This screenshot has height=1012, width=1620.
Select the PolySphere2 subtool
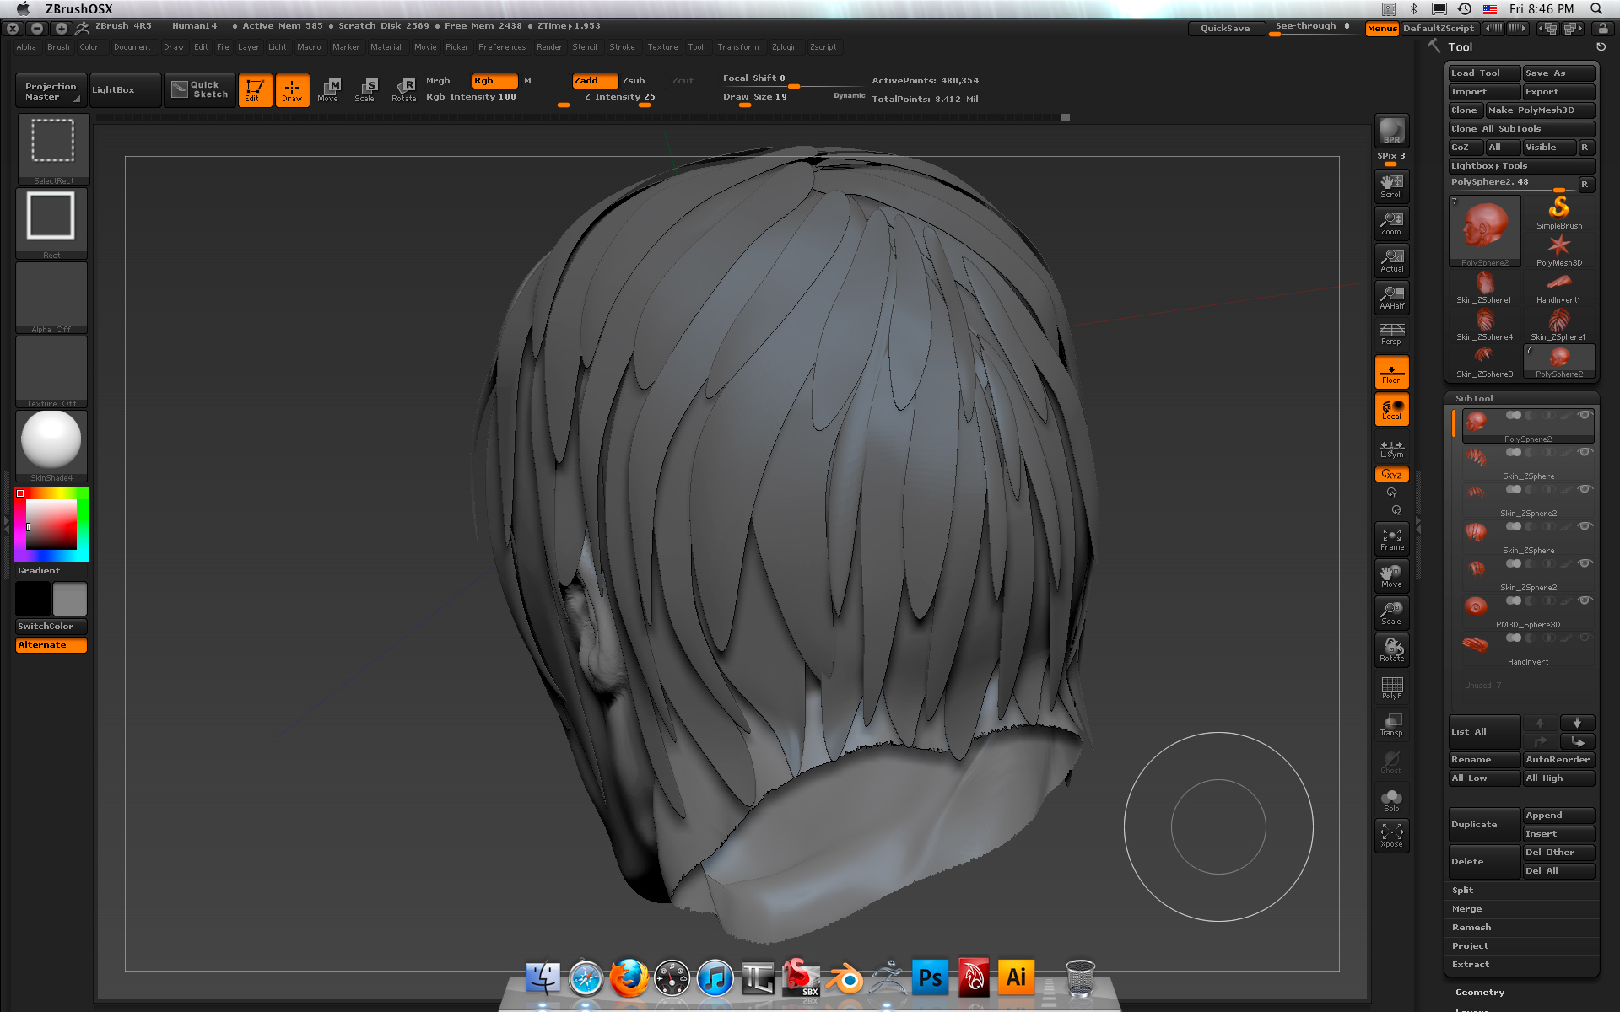pyautogui.click(x=1527, y=426)
